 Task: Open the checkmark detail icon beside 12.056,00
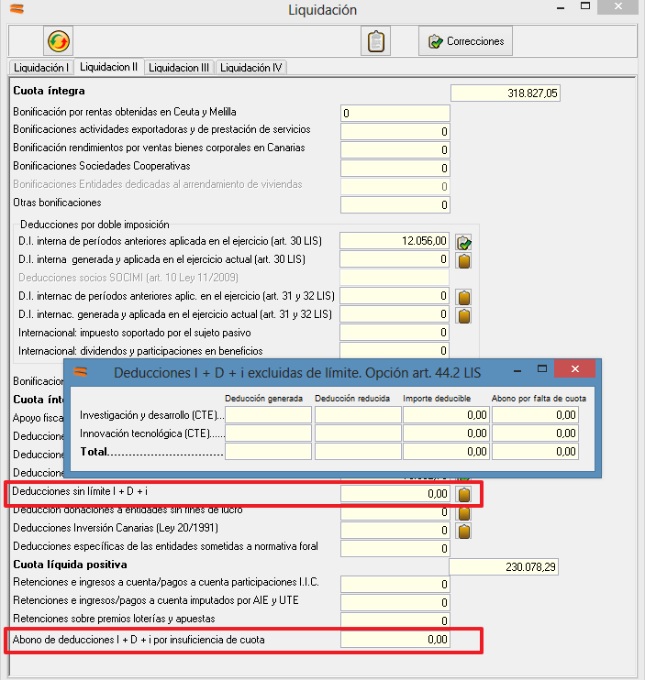click(x=464, y=242)
